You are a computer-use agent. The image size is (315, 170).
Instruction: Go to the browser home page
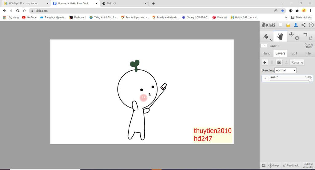click(24, 11)
